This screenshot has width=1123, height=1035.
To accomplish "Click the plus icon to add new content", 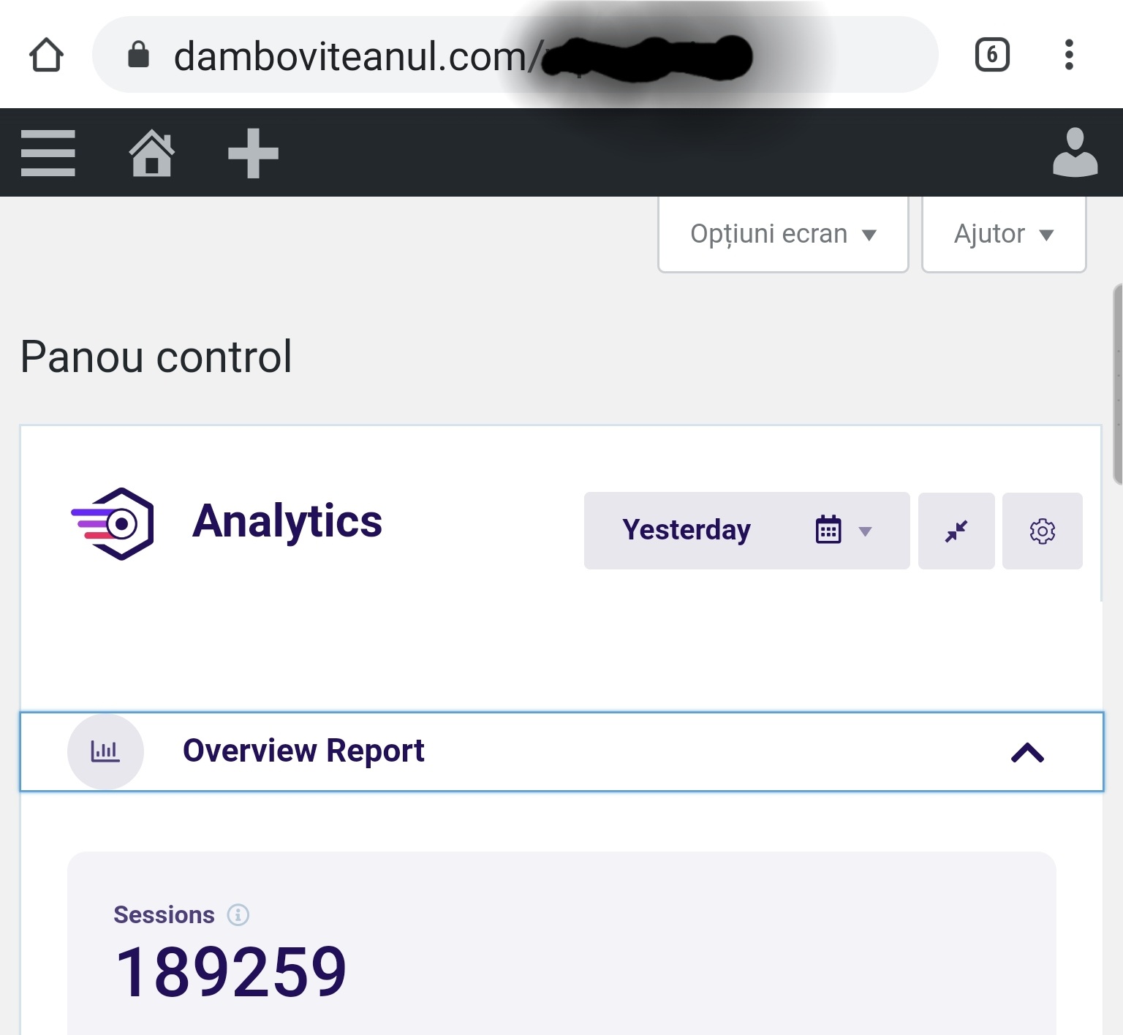I will coord(253,153).
